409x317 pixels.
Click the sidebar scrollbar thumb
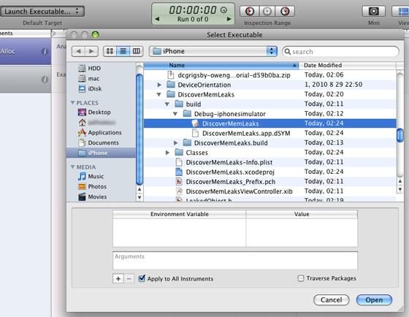point(139,130)
